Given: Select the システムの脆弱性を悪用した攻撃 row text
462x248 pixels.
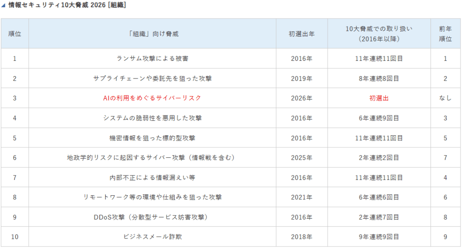Looking at the screenshot, I should 152,118.
